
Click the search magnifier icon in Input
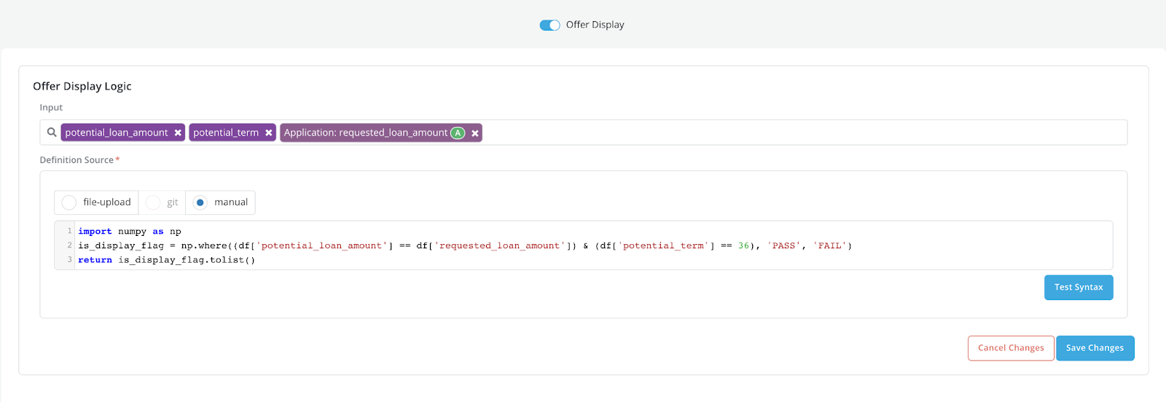52,133
